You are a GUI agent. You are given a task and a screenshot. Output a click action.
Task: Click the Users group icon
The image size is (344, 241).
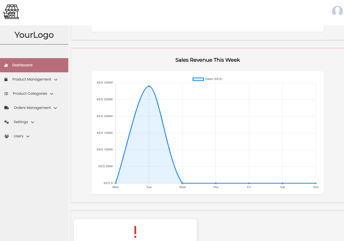click(6, 136)
